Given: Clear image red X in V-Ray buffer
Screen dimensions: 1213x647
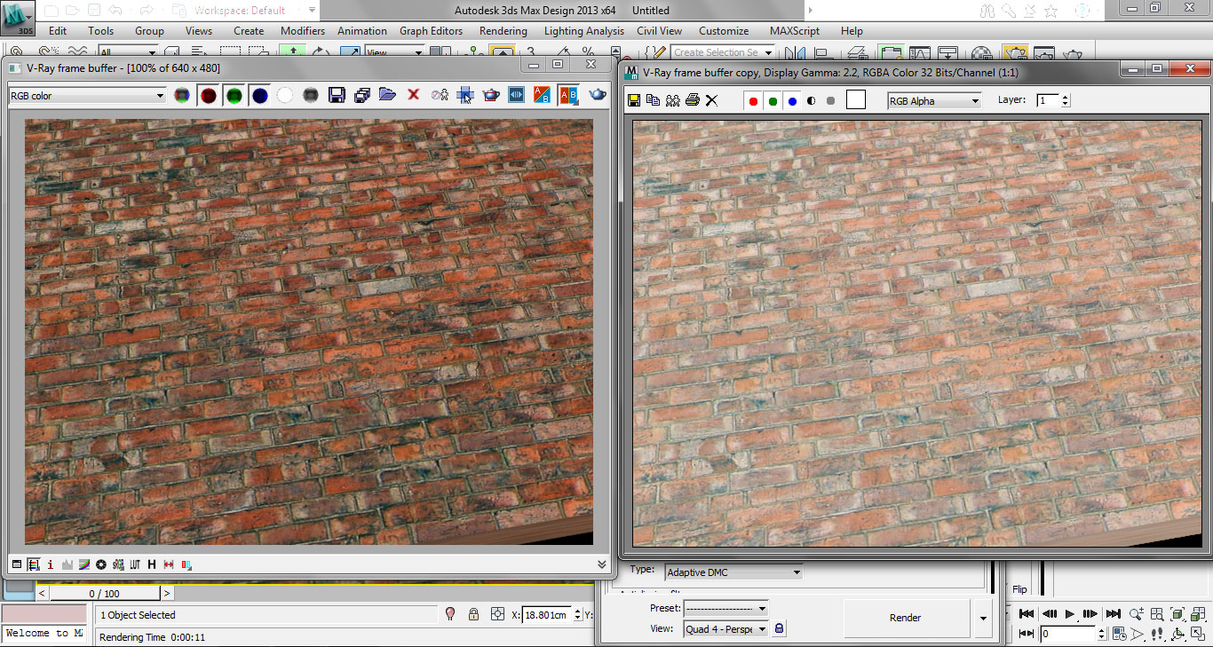Looking at the screenshot, I should pos(413,95).
